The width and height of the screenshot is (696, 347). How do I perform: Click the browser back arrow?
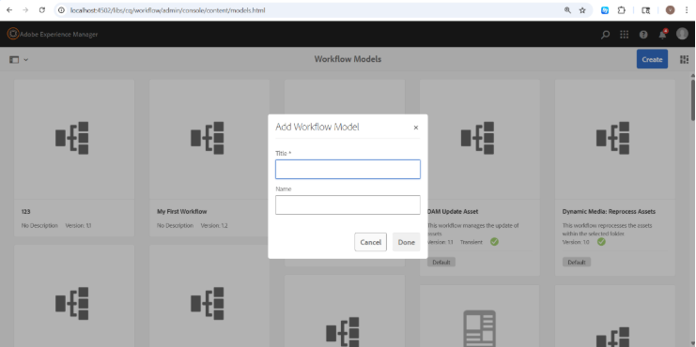(x=9, y=10)
